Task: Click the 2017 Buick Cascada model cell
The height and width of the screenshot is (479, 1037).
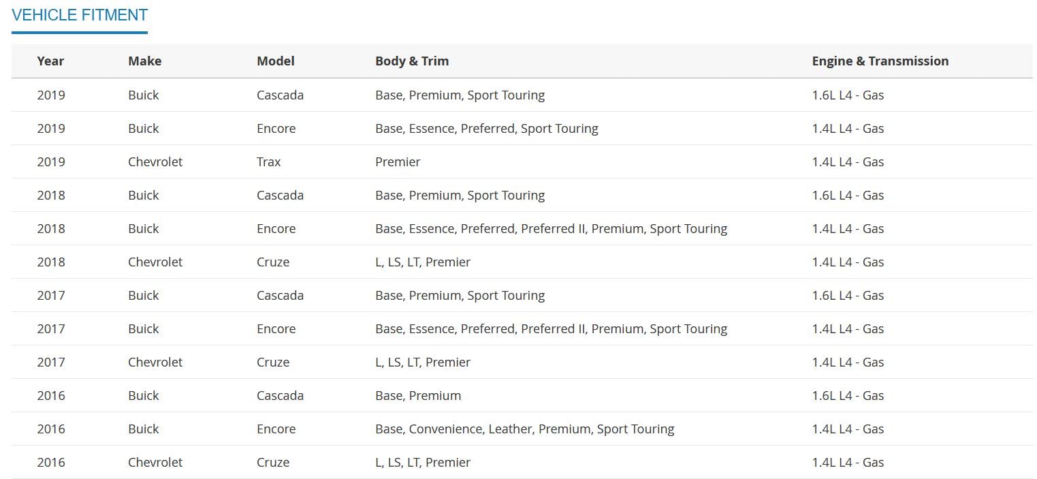Action: [x=280, y=296]
